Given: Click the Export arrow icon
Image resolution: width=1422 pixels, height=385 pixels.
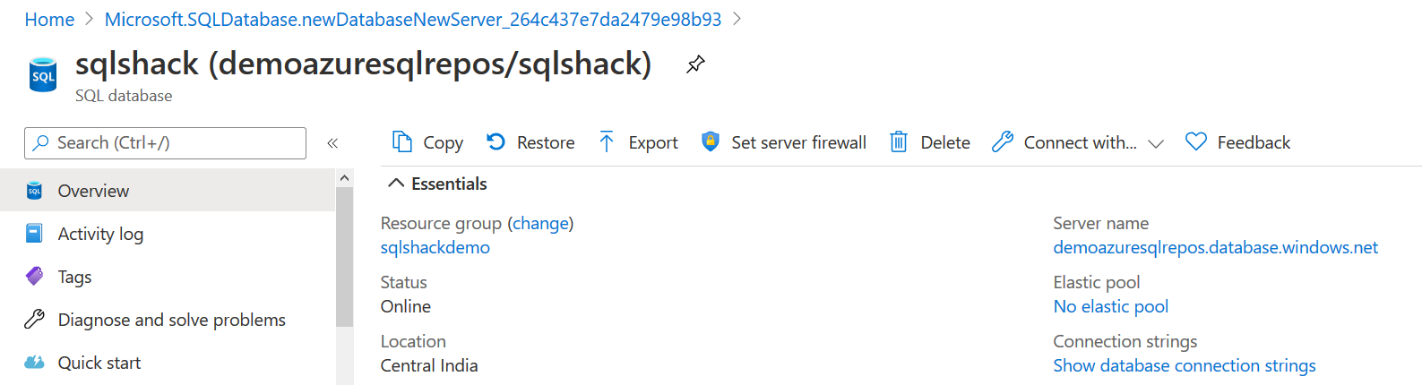Looking at the screenshot, I should coord(607,142).
